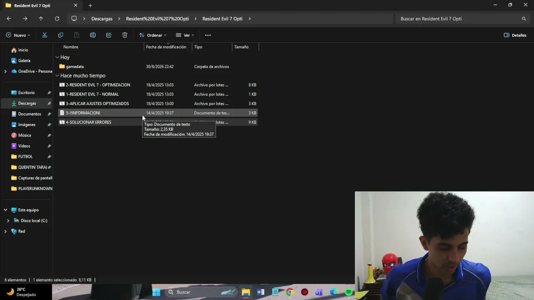Delete the selected file with trash icon
The image size is (534, 300).
coord(125,35)
